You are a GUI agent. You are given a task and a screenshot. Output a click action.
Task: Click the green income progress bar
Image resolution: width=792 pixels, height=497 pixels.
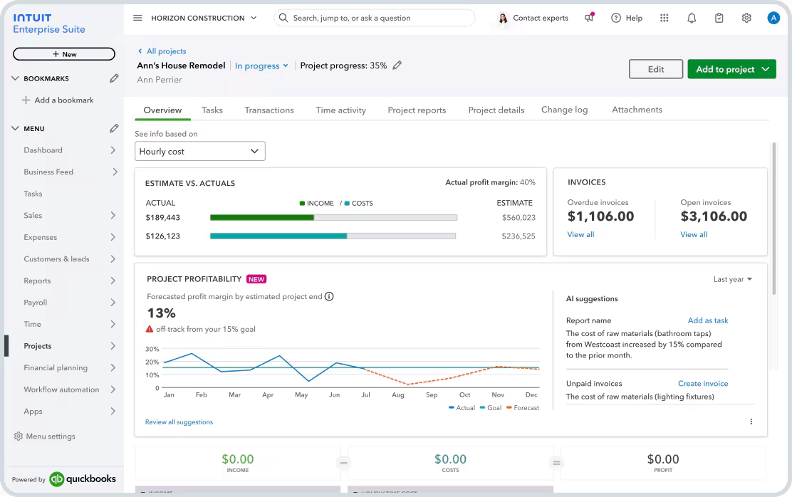[x=261, y=217]
